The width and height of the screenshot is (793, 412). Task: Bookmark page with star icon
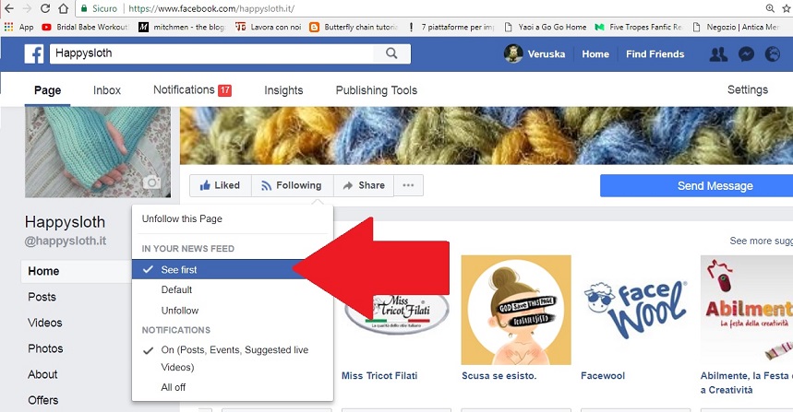point(787,8)
